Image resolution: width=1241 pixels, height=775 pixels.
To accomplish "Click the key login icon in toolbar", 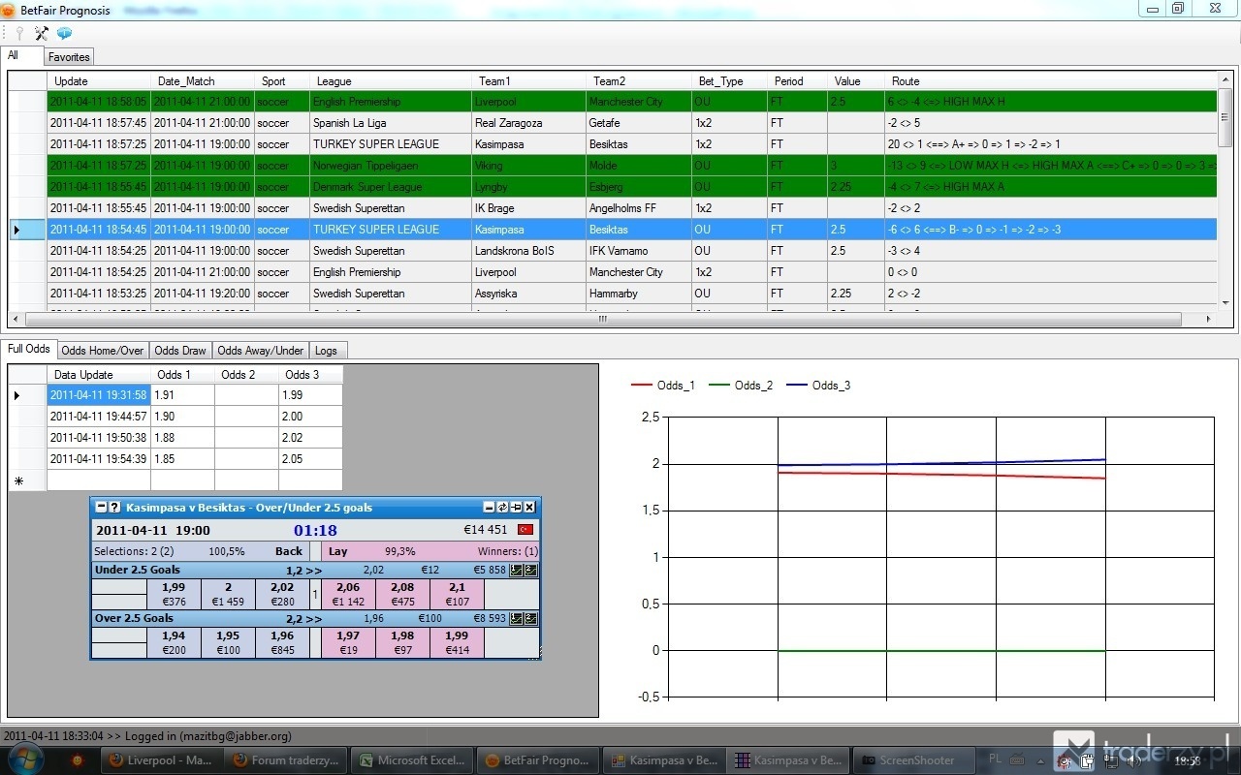I will 18,33.
